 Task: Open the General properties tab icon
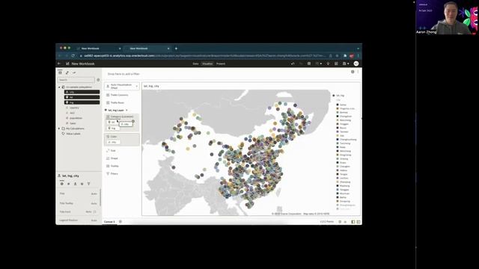click(61, 184)
